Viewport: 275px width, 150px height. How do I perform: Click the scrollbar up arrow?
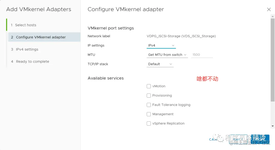point(272,17)
